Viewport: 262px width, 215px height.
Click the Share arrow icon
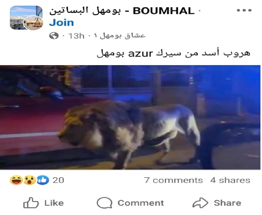(200, 203)
